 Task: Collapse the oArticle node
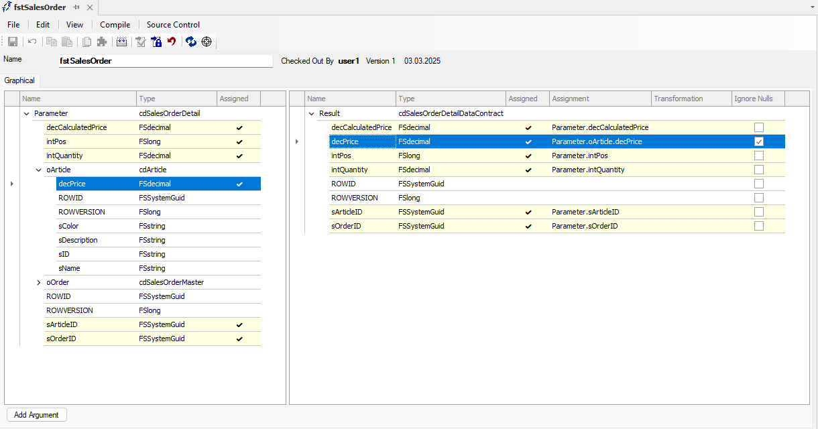pyautogui.click(x=39, y=170)
